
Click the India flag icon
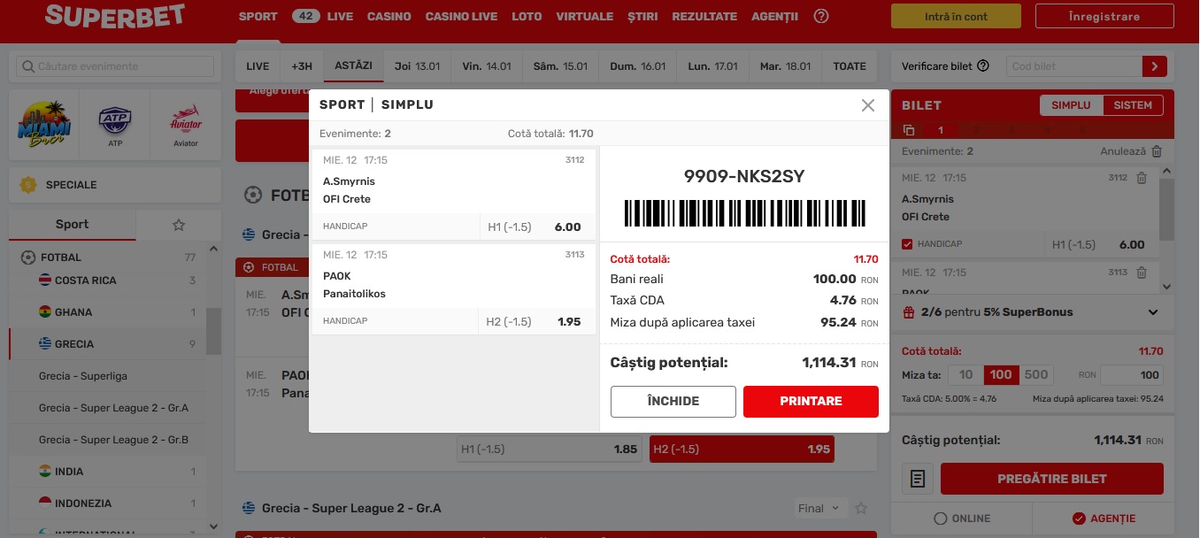pos(45,472)
